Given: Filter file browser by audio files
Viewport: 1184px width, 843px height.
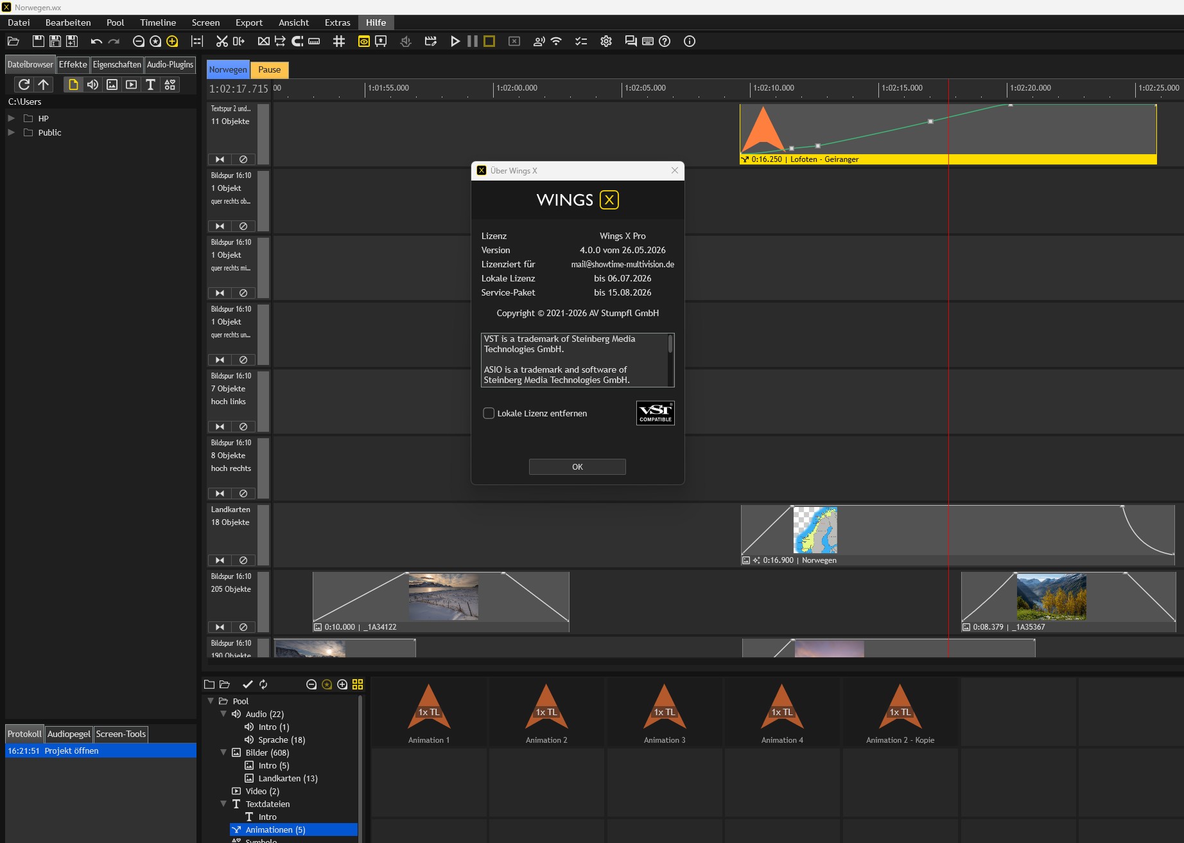Looking at the screenshot, I should pos(92,84).
